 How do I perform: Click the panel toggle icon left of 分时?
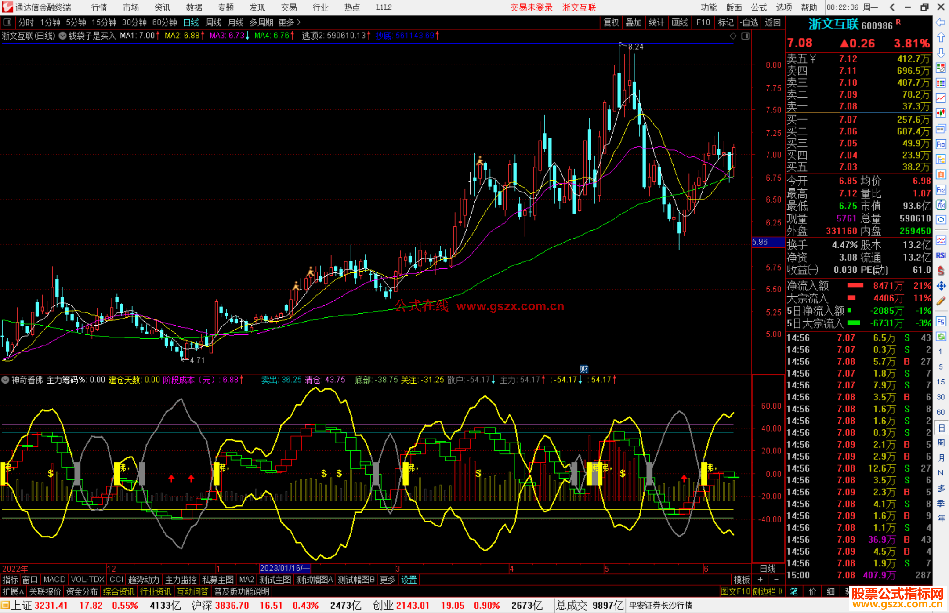tap(7, 22)
